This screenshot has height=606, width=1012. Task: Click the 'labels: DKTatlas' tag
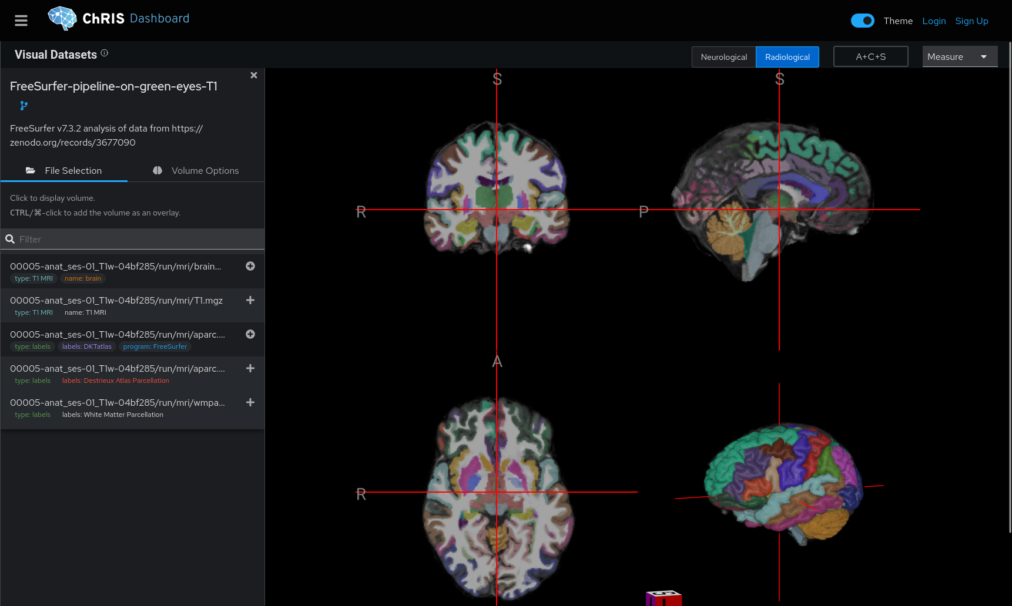[x=87, y=346]
